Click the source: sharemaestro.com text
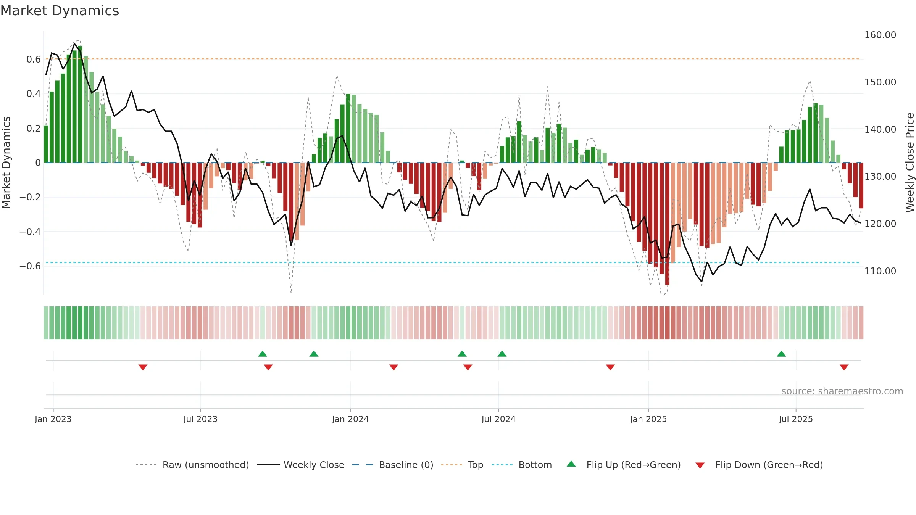The width and height of the screenshot is (916, 515). pos(842,391)
